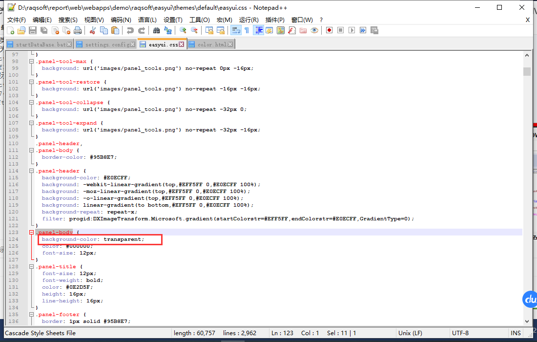
Task: Click the Undo arrow icon
Action: [130, 30]
